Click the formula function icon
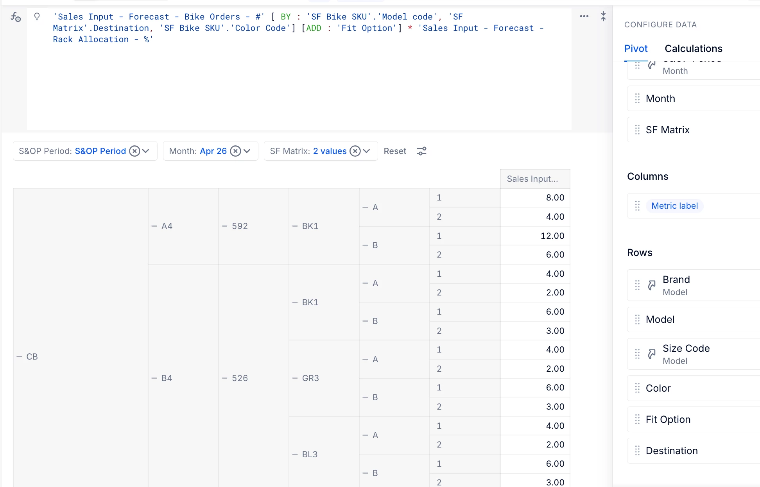The height and width of the screenshot is (487, 760). pyautogui.click(x=16, y=17)
